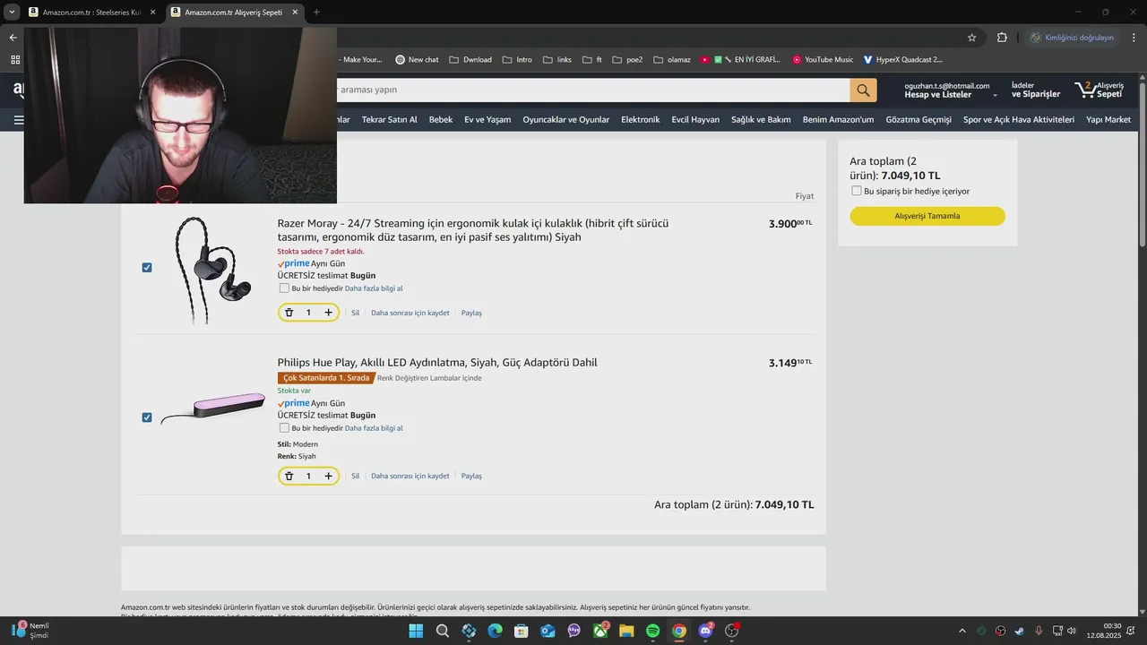The width and height of the screenshot is (1147, 645).
Task: Open Windows Start menu
Action: [x=416, y=631]
